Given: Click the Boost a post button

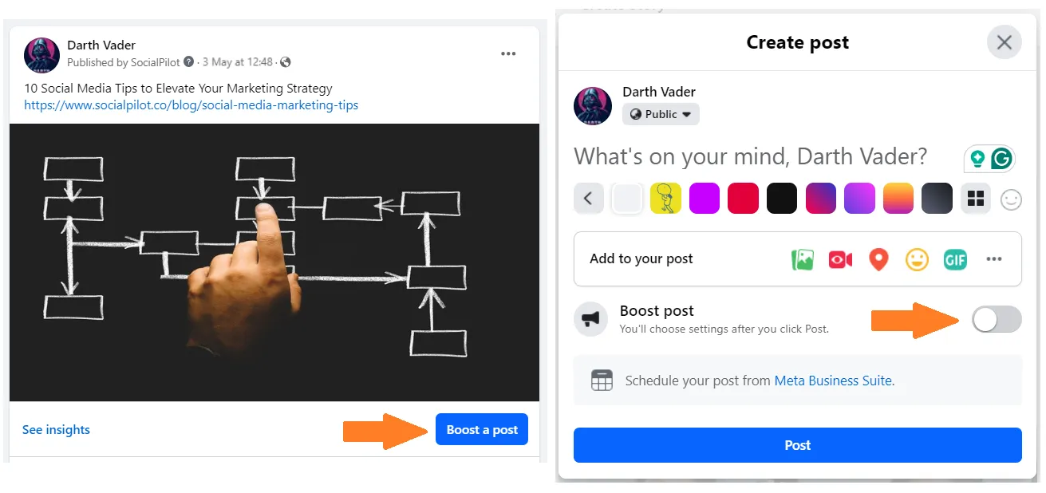Looking at the screenshot, I should click(x=481, y=429).
